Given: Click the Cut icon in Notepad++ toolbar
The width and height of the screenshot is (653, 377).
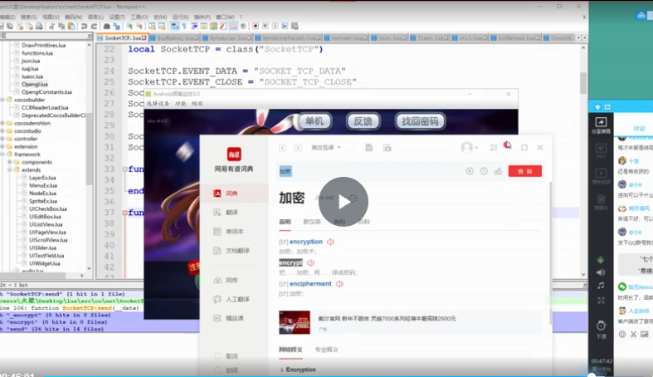Looking at the screenshot, I should coord(51,27).
